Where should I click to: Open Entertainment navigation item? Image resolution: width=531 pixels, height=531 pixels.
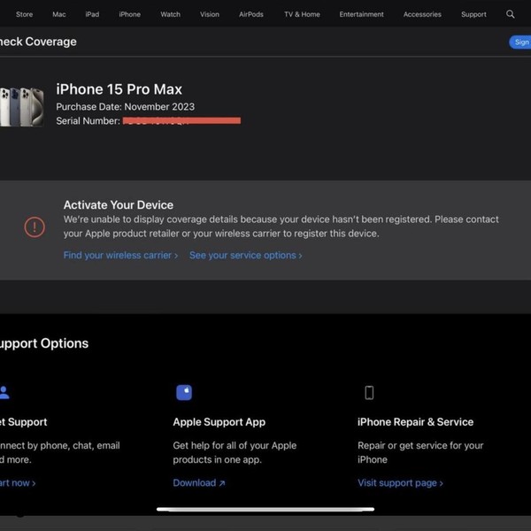click(361, 14)
